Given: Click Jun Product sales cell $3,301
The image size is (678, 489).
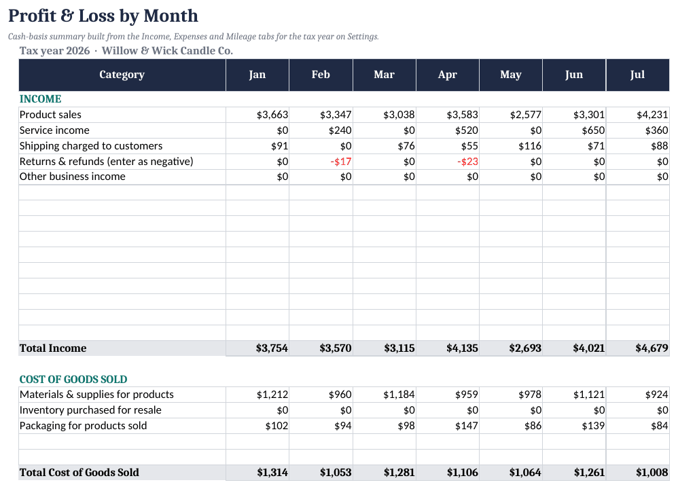Looking at the screenshot, I should click(574, 115).
